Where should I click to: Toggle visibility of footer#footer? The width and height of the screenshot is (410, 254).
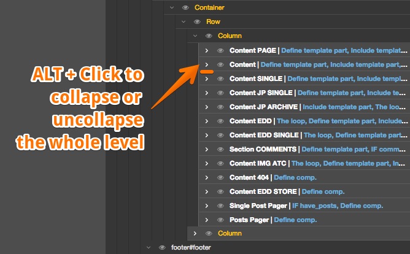162,247
